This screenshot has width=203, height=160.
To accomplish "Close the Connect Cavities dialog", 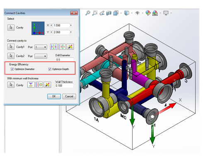I will click(74, 13).
